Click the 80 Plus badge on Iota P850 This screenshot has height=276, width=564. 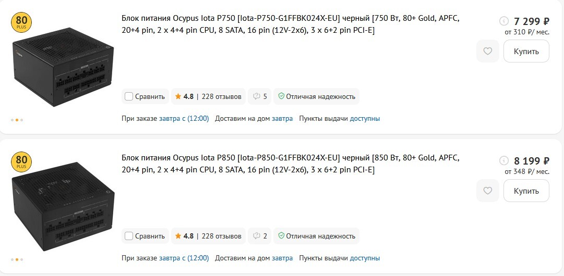click(21, 162)
